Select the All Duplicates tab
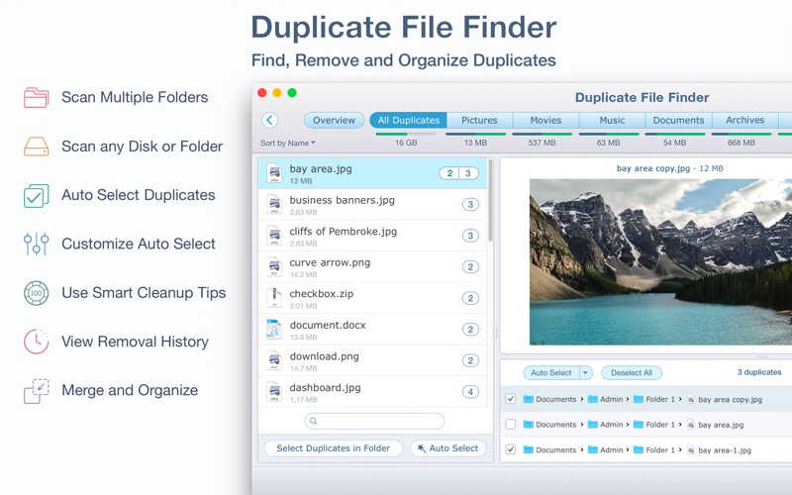The height and width of the screenshot is (495, 792). [x=408, y=120]
